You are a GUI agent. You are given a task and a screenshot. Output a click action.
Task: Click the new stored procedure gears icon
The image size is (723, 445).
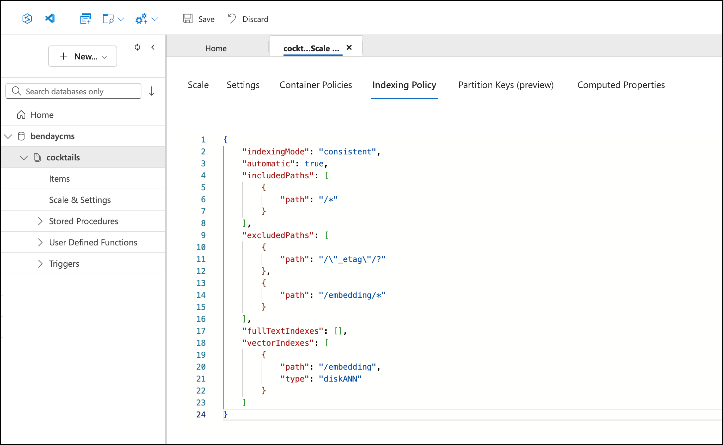141,19
